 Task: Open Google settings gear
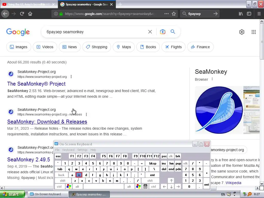pos(242,32)
